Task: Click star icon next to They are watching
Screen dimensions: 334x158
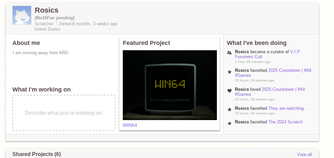Action: point(229,109)
